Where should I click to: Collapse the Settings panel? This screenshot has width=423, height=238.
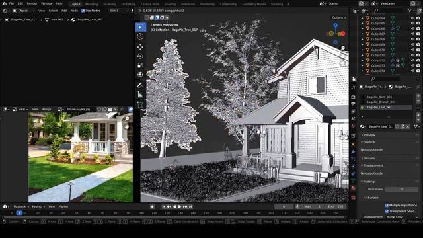pyautogui.click(x=369, y=182)
